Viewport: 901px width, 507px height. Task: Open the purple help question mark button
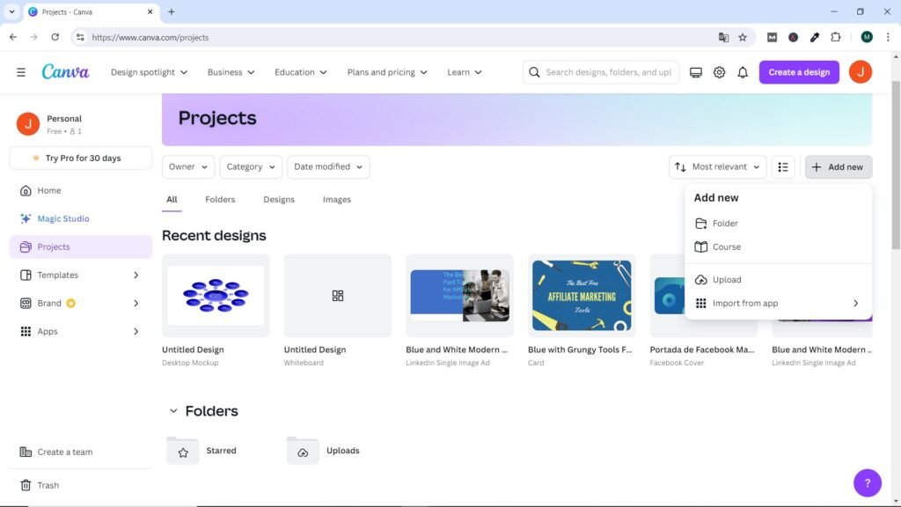pos(867,482)
